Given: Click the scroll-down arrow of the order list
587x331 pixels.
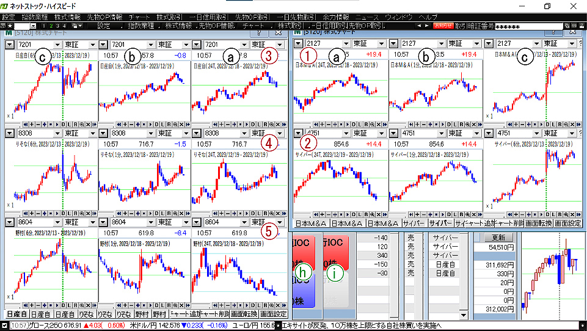Looking at the screenshot, I should (463, 315).
